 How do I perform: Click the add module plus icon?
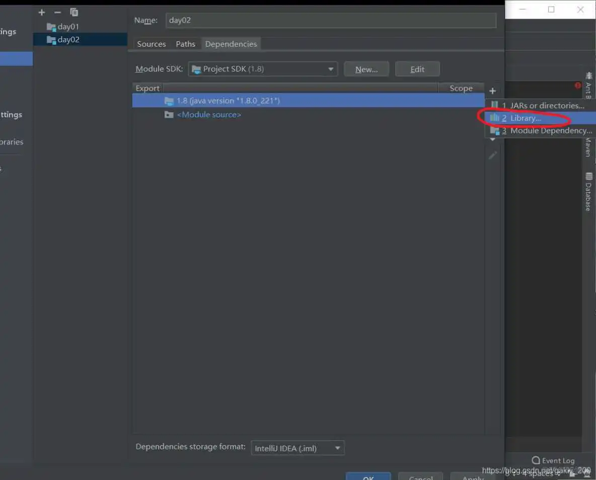[42, 12]
